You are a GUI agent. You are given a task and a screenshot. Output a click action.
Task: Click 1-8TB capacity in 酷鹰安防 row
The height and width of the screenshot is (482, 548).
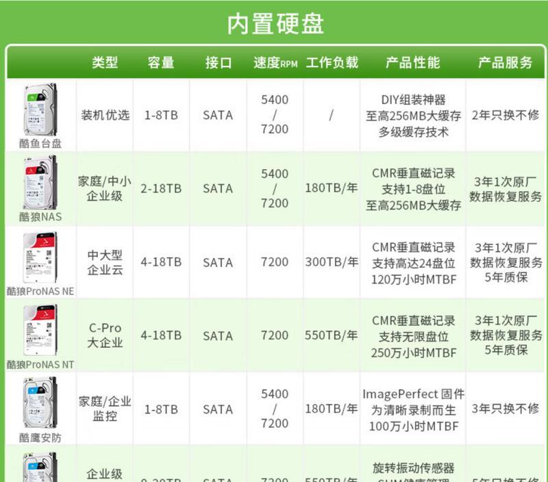pos(161,409)
